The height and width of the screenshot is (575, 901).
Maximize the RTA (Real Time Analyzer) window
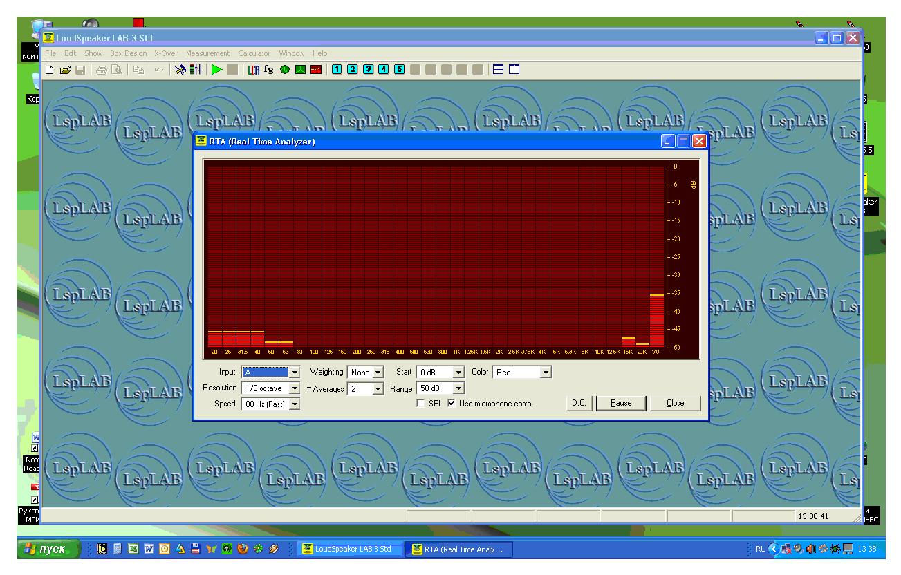(x=684, y=141)
